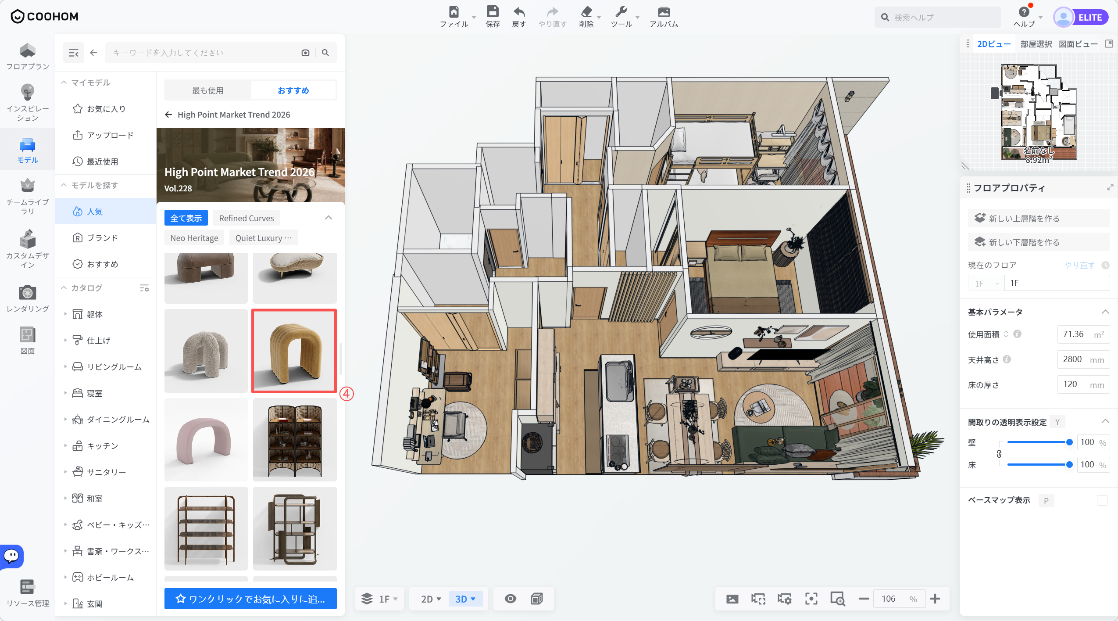Collapse the model category side menu

(x=73, y=53)
